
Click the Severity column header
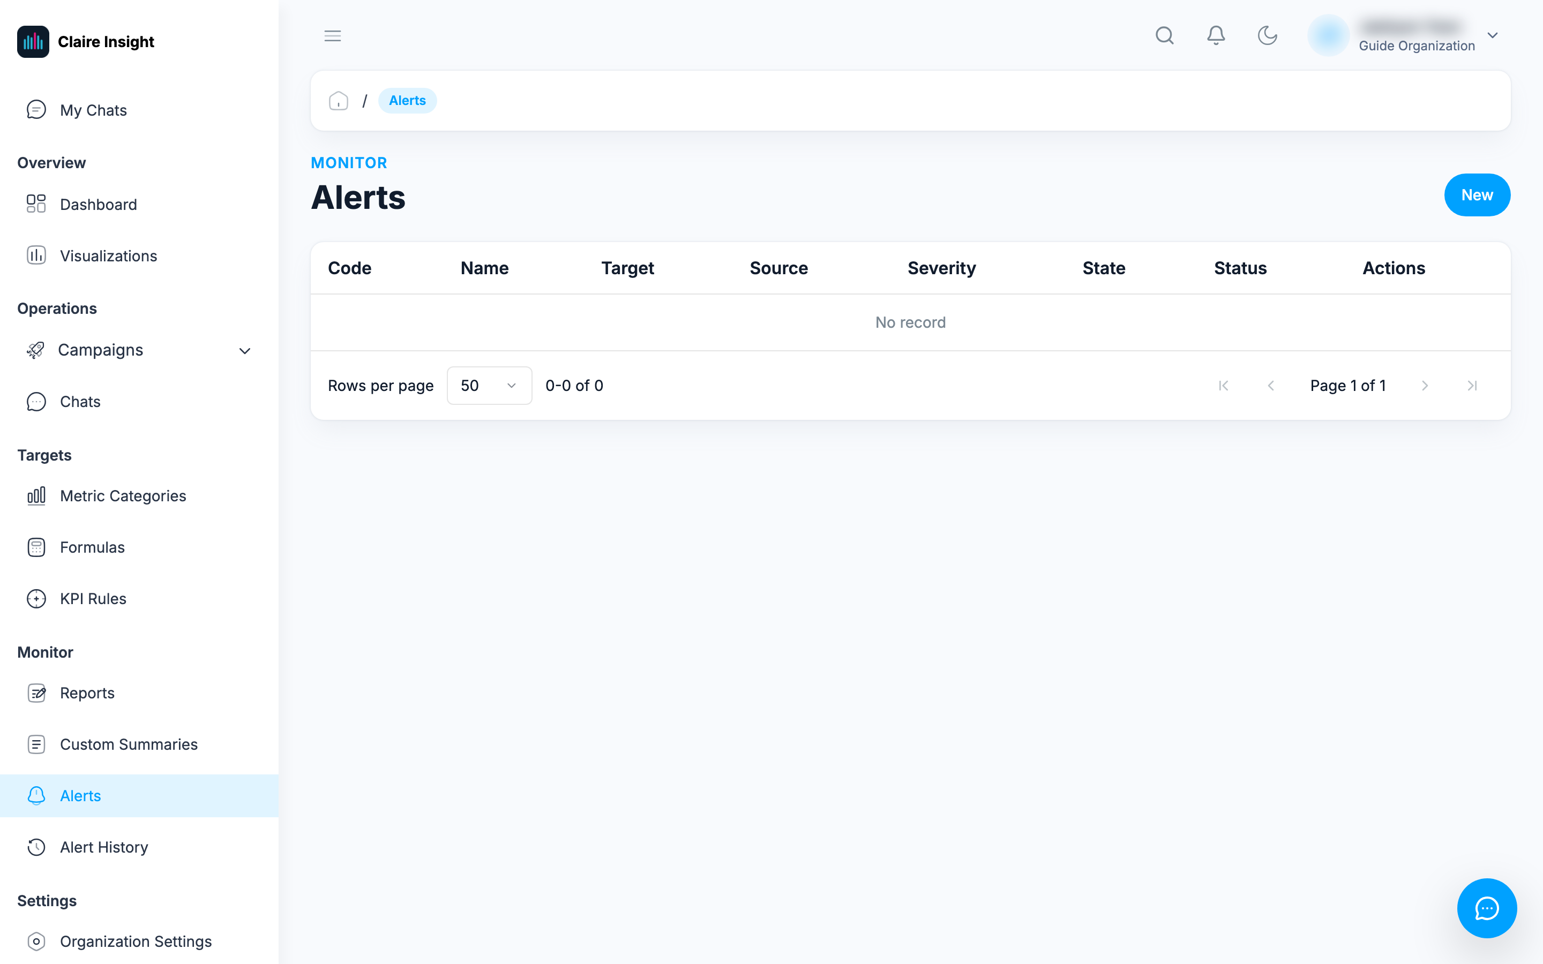click(942, 268)
